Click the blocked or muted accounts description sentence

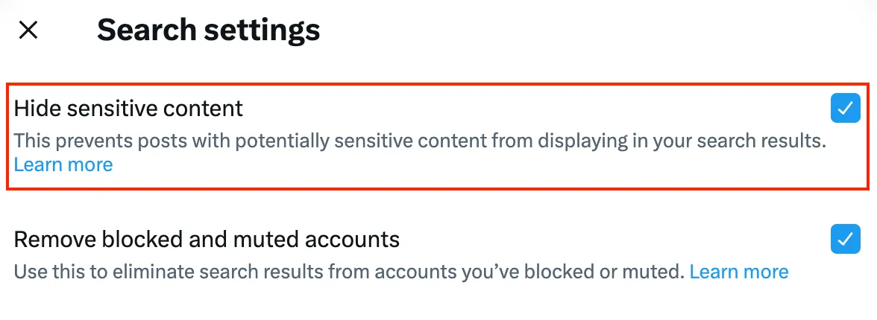[349, 272]
